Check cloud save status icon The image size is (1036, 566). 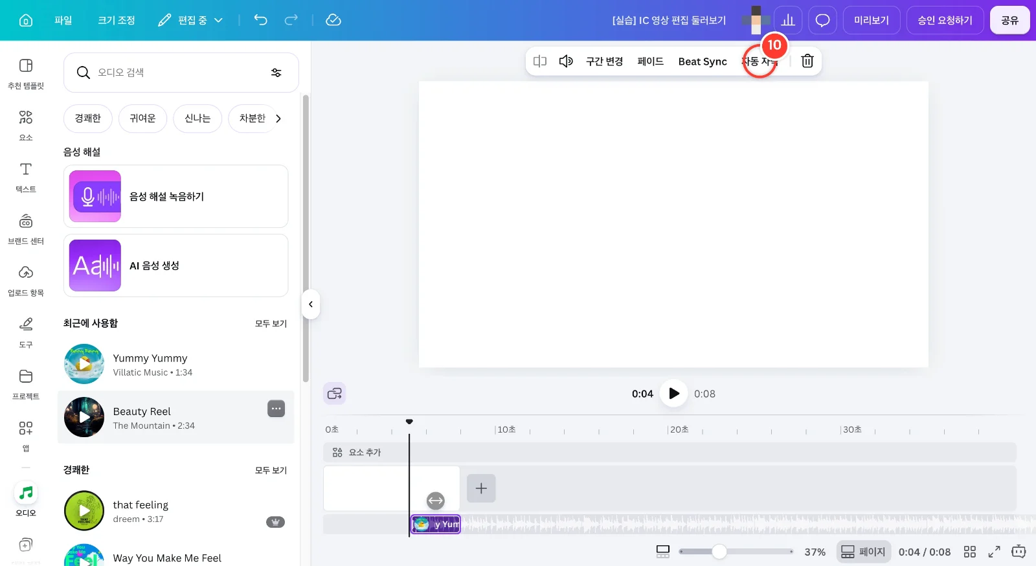[x=333, y=20]
